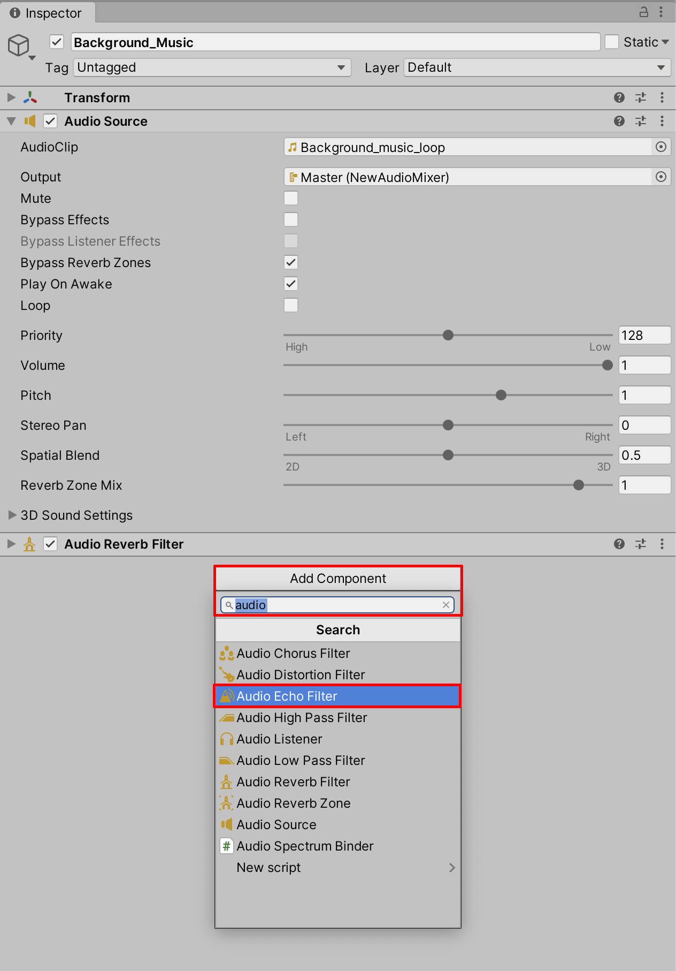This screenshot has height=971, width=676.
Task: Click the search magnifier icon
Action: pos(229,605)
